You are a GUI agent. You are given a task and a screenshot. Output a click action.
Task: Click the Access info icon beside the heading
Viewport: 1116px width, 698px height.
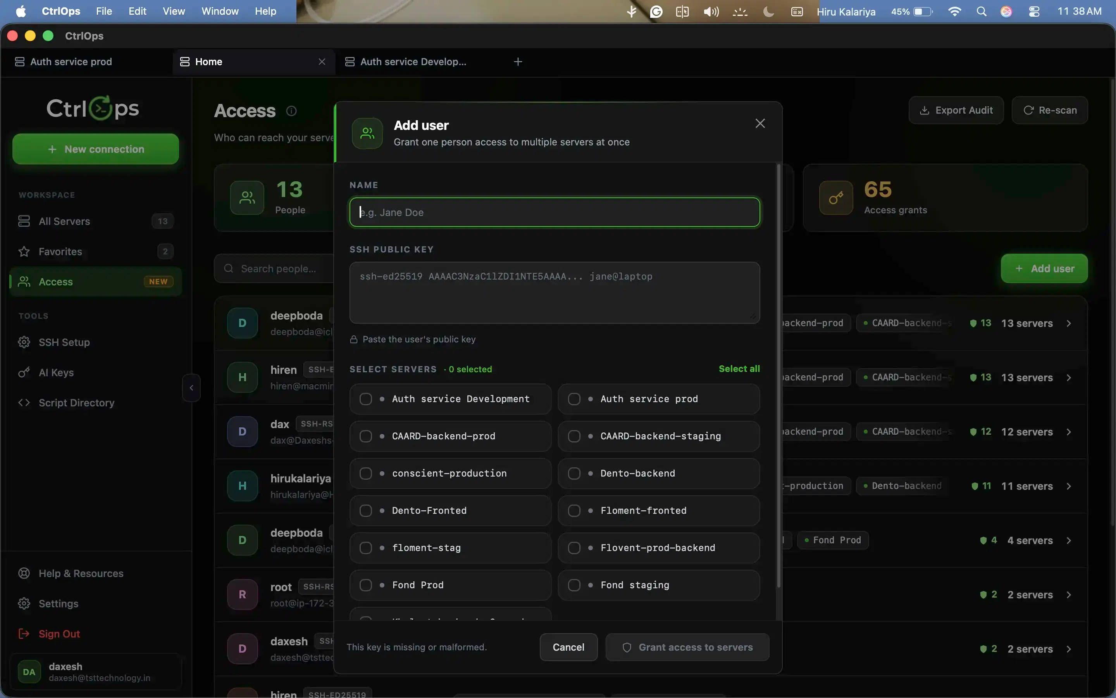[291, 111]
